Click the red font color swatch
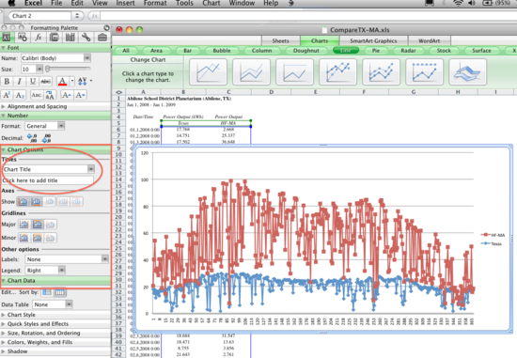Viewport: 517px width, 358px height. coord(63,81)
